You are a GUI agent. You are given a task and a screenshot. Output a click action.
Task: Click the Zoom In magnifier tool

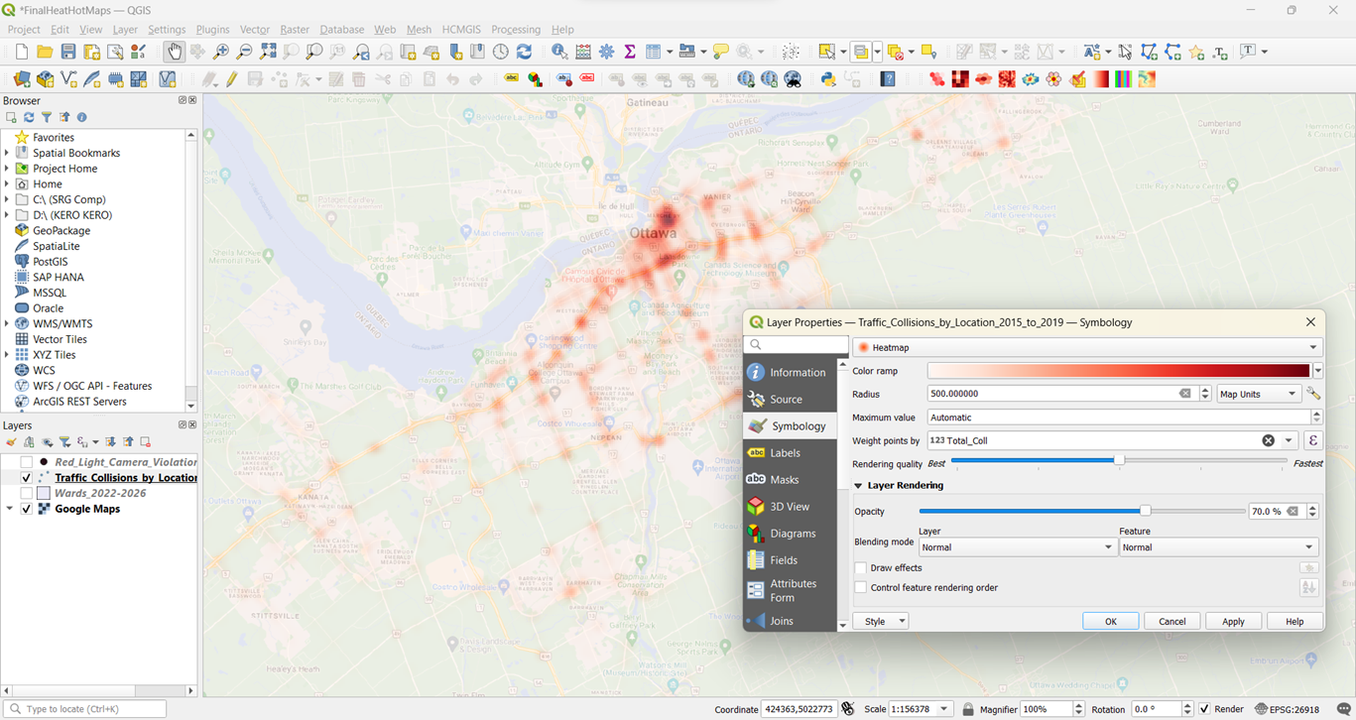coord(220,52)
